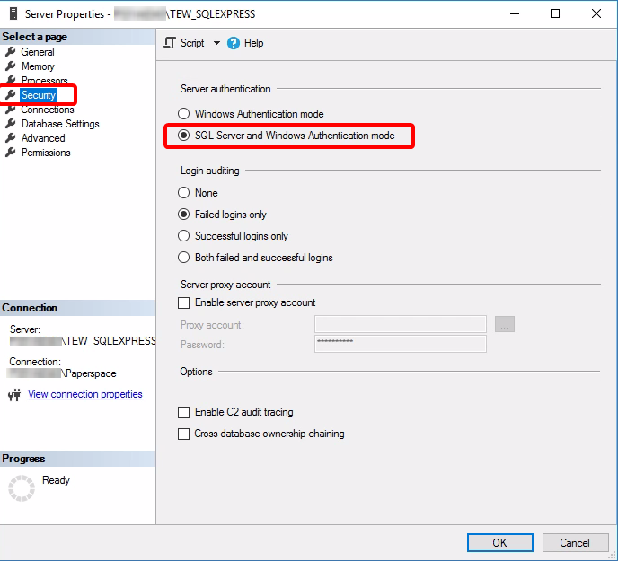This screenshot has width=618, height=561.
Task: Open the Database Settings page
Action: point(60,124)
